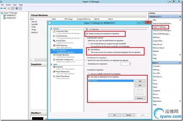Screen dimensions: 183x121
Task: Click Turn Off action
Action: point(157,73)
